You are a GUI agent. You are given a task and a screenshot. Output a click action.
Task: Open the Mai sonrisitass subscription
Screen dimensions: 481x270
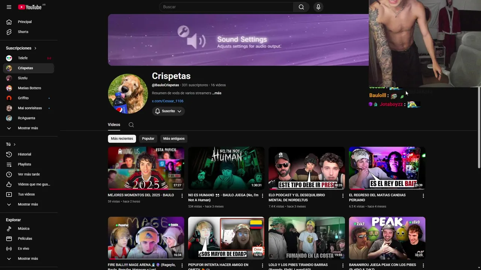coord(29,108)
